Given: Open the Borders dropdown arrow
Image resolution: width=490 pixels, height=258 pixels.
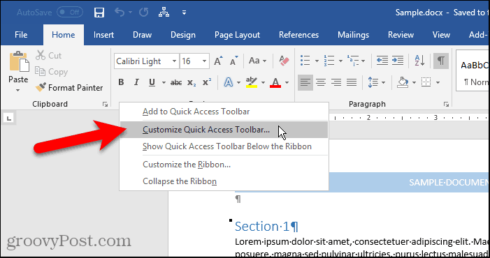Looking at the screenshot, I should pos(438,82).
